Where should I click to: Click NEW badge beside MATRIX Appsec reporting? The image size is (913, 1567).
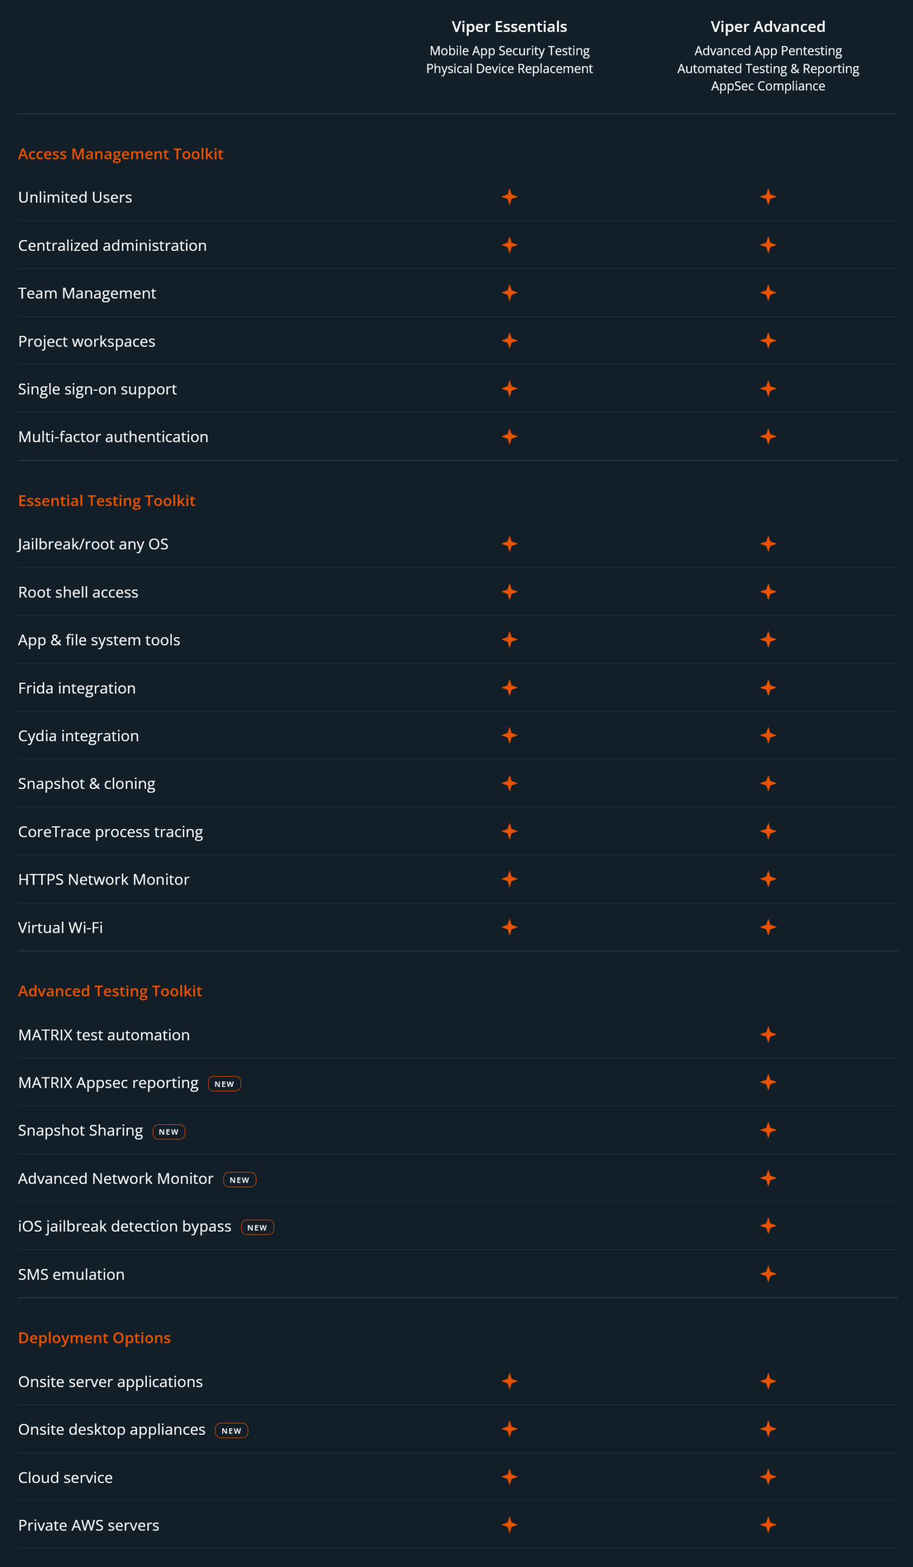(225, 1084)
